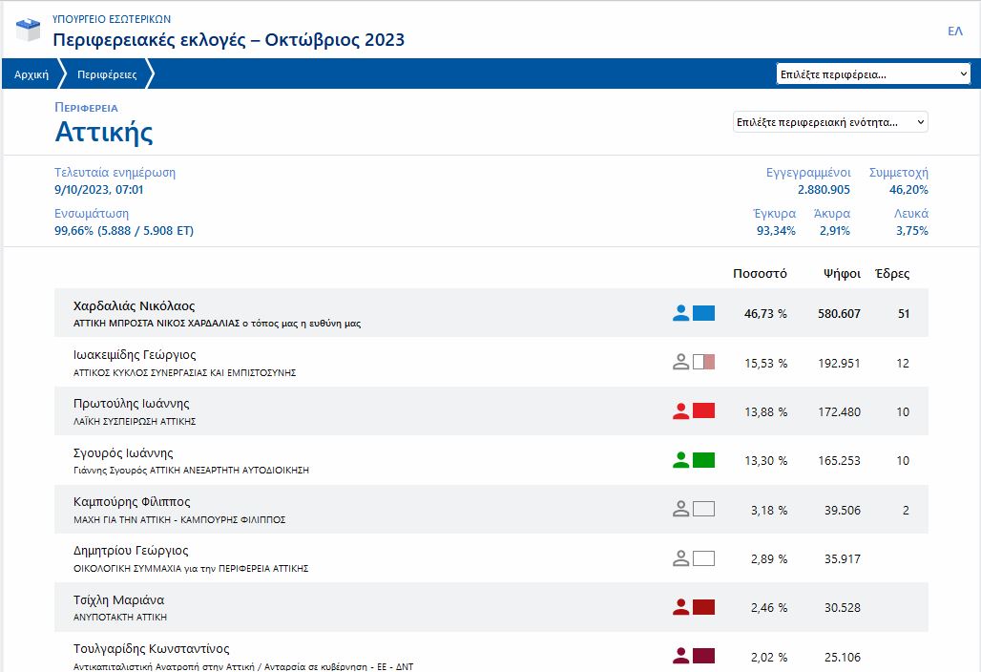Click the gray person icon for Καμπούρης
Viewport: 981px width, 672px height.
point(680,510)
